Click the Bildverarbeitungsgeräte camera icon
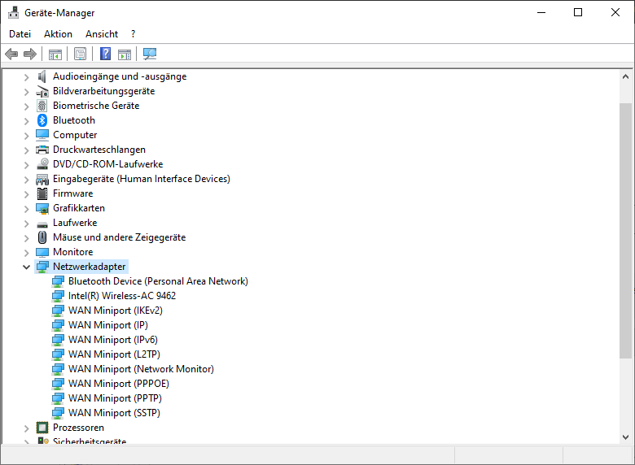This screenshot has height=465, width=635. (42, 91)
